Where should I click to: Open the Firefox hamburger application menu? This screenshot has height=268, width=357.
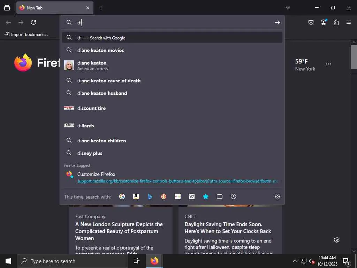(x=349, y=22)
